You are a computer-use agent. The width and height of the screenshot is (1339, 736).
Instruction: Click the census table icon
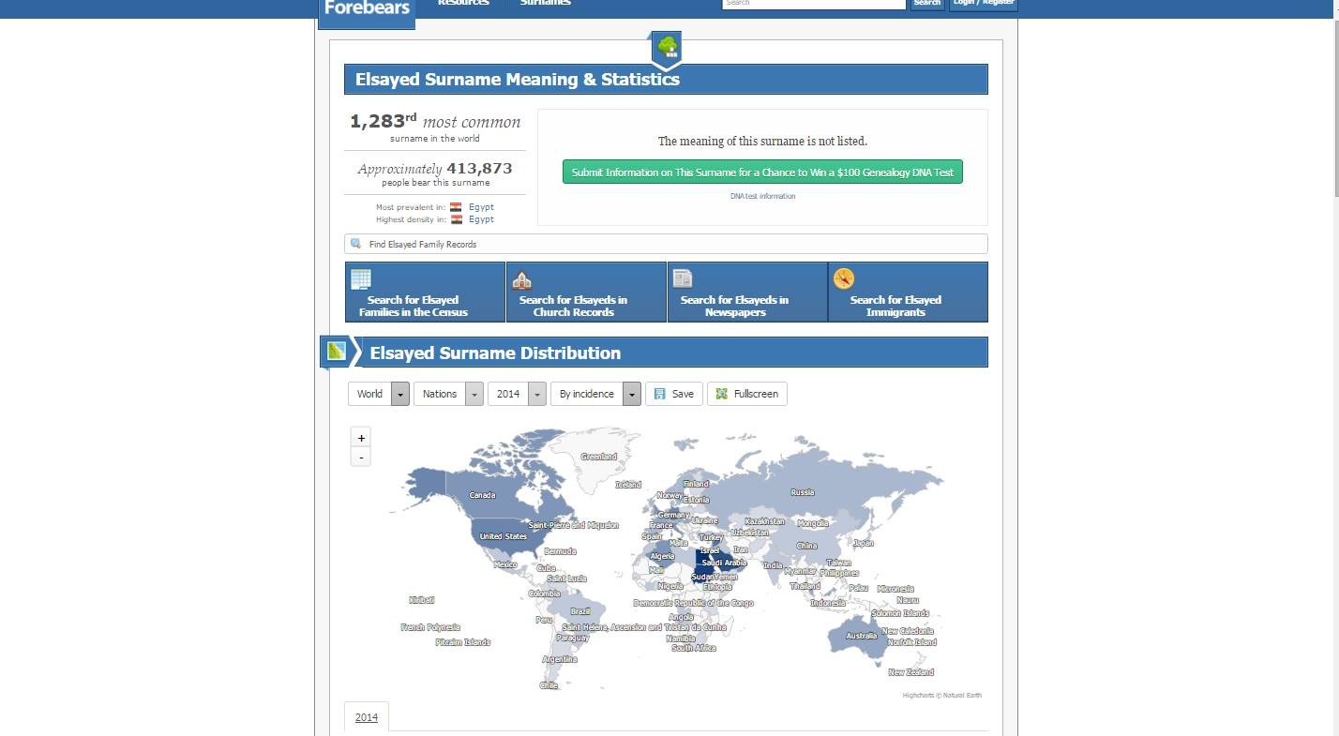361,279
